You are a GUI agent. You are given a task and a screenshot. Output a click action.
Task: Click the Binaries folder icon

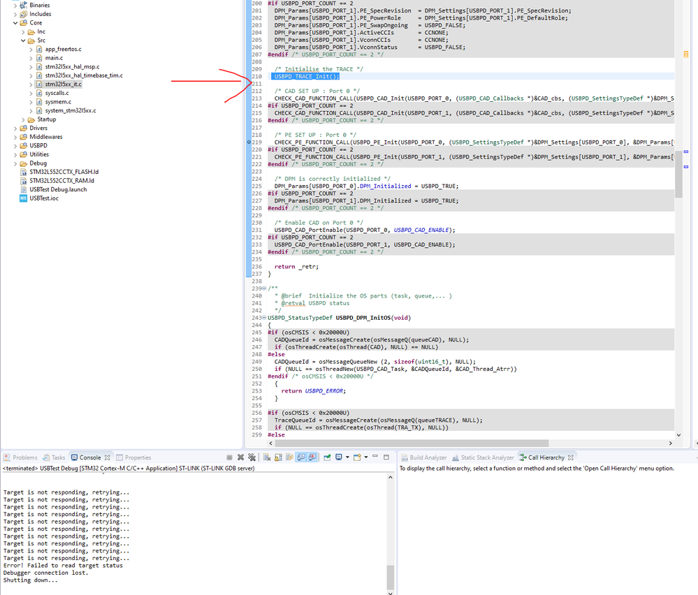(23, 6)
